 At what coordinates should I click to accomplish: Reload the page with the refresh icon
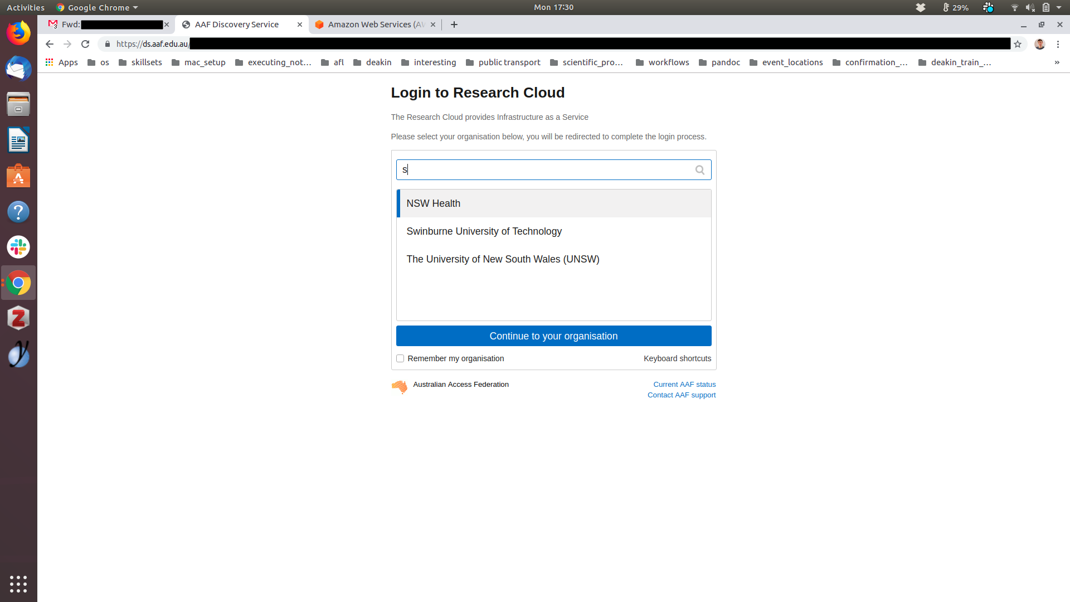pos(85,44)
